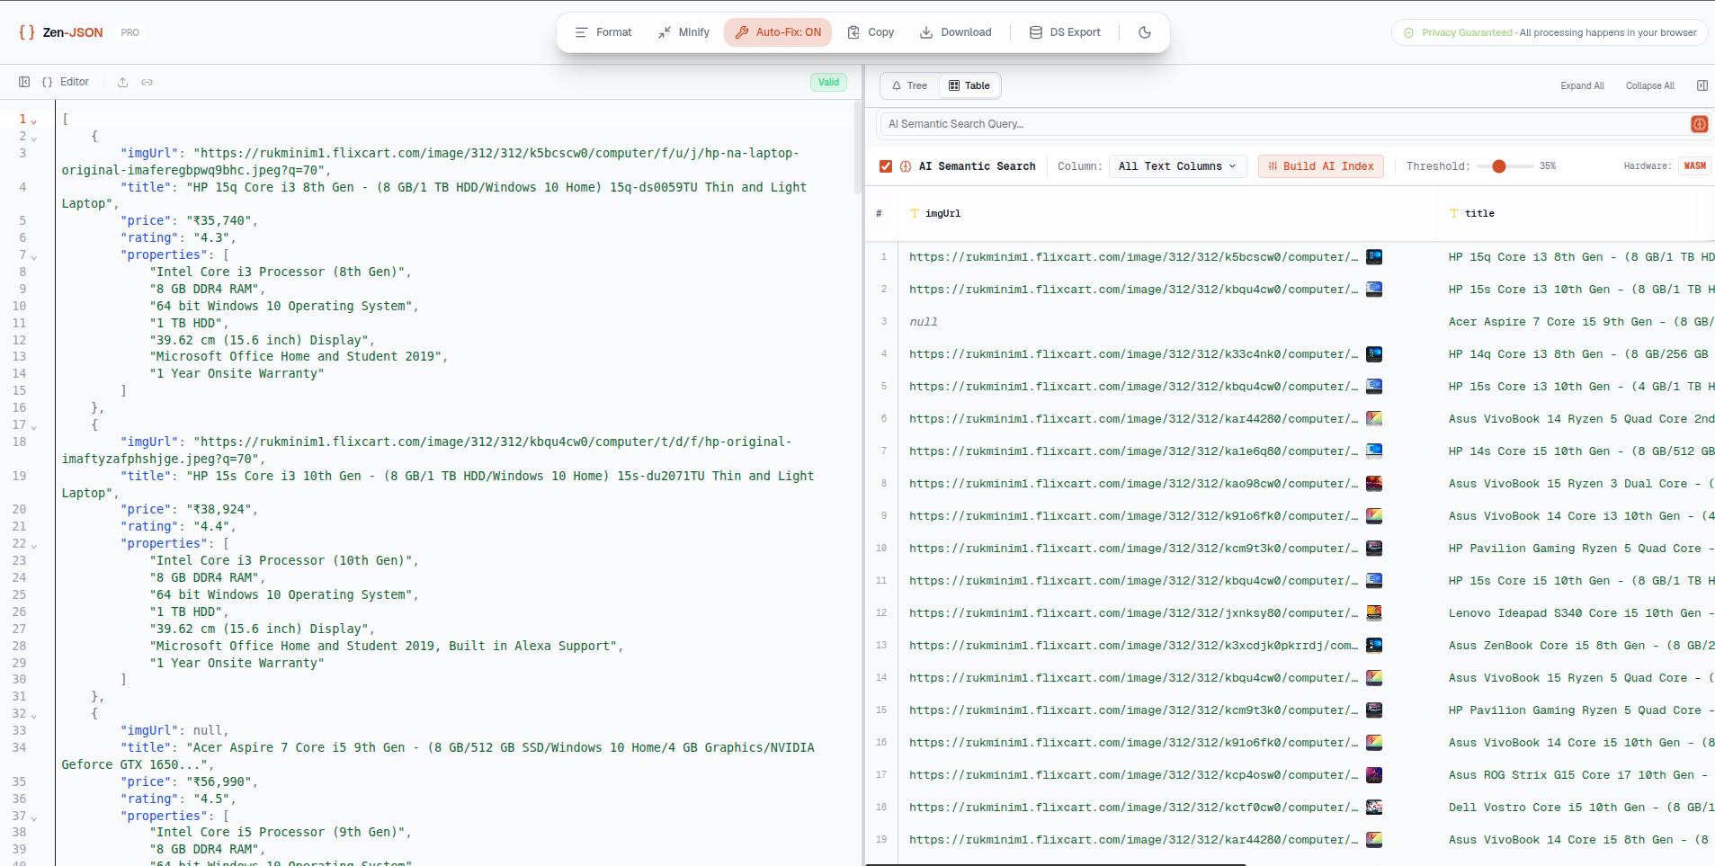Click the right panel collapse icon beside Collapse All
Screen dimensions: 1715x866
pyautogui.click(x=1702, y=85)
